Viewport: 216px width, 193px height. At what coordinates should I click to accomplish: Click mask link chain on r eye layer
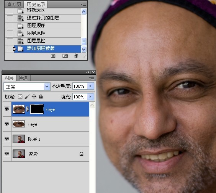click(x=28, y=109)
